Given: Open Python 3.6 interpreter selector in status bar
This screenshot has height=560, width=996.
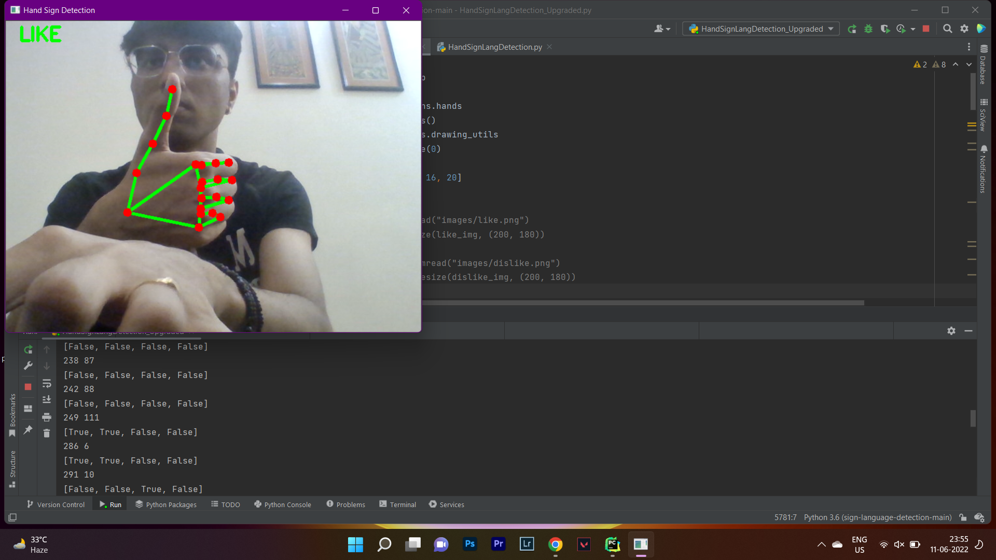Looking at the screenshot, I should [877, 517].
